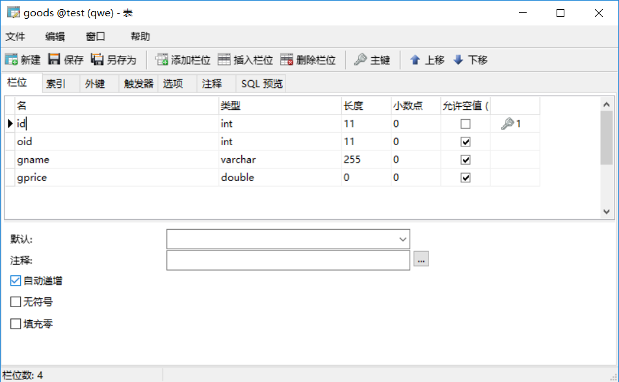Disable the 自动递增 (Auto Increment) checkbox

coord(14,280)
